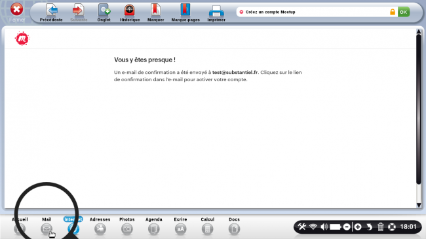The width and height of the screenshot is (426, 239).
Task: Open the Historique browsing history
Action: [x=130, y=12]
